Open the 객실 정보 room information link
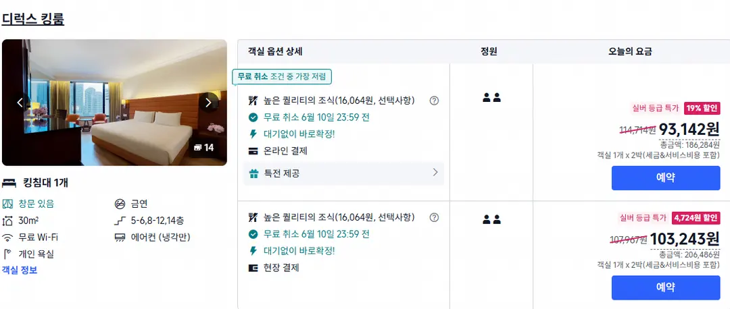The height and width of the screenshot is (309, 730). (20, 270)
